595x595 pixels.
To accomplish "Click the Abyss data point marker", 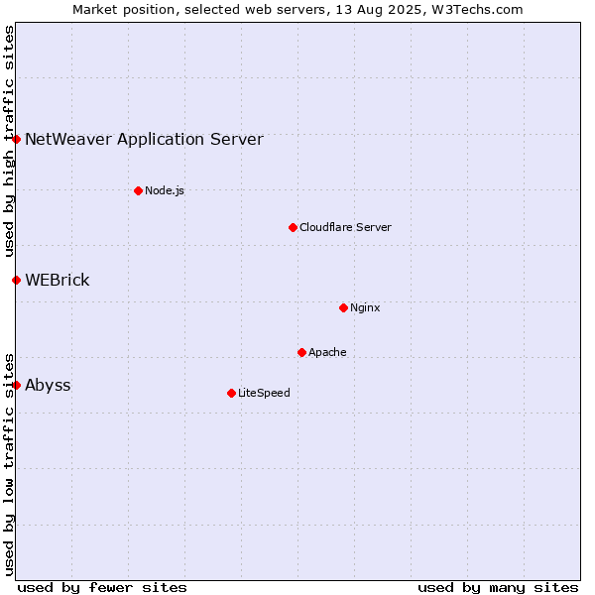I will (x=16, y=385).
